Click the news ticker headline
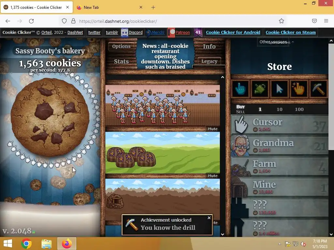The width and height of the screenshot is (334, 250). tap(165, 56)
